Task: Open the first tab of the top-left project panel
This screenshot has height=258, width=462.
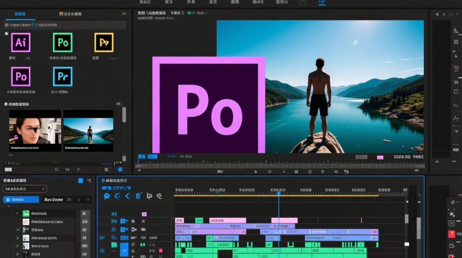Action: click(20, 14)
